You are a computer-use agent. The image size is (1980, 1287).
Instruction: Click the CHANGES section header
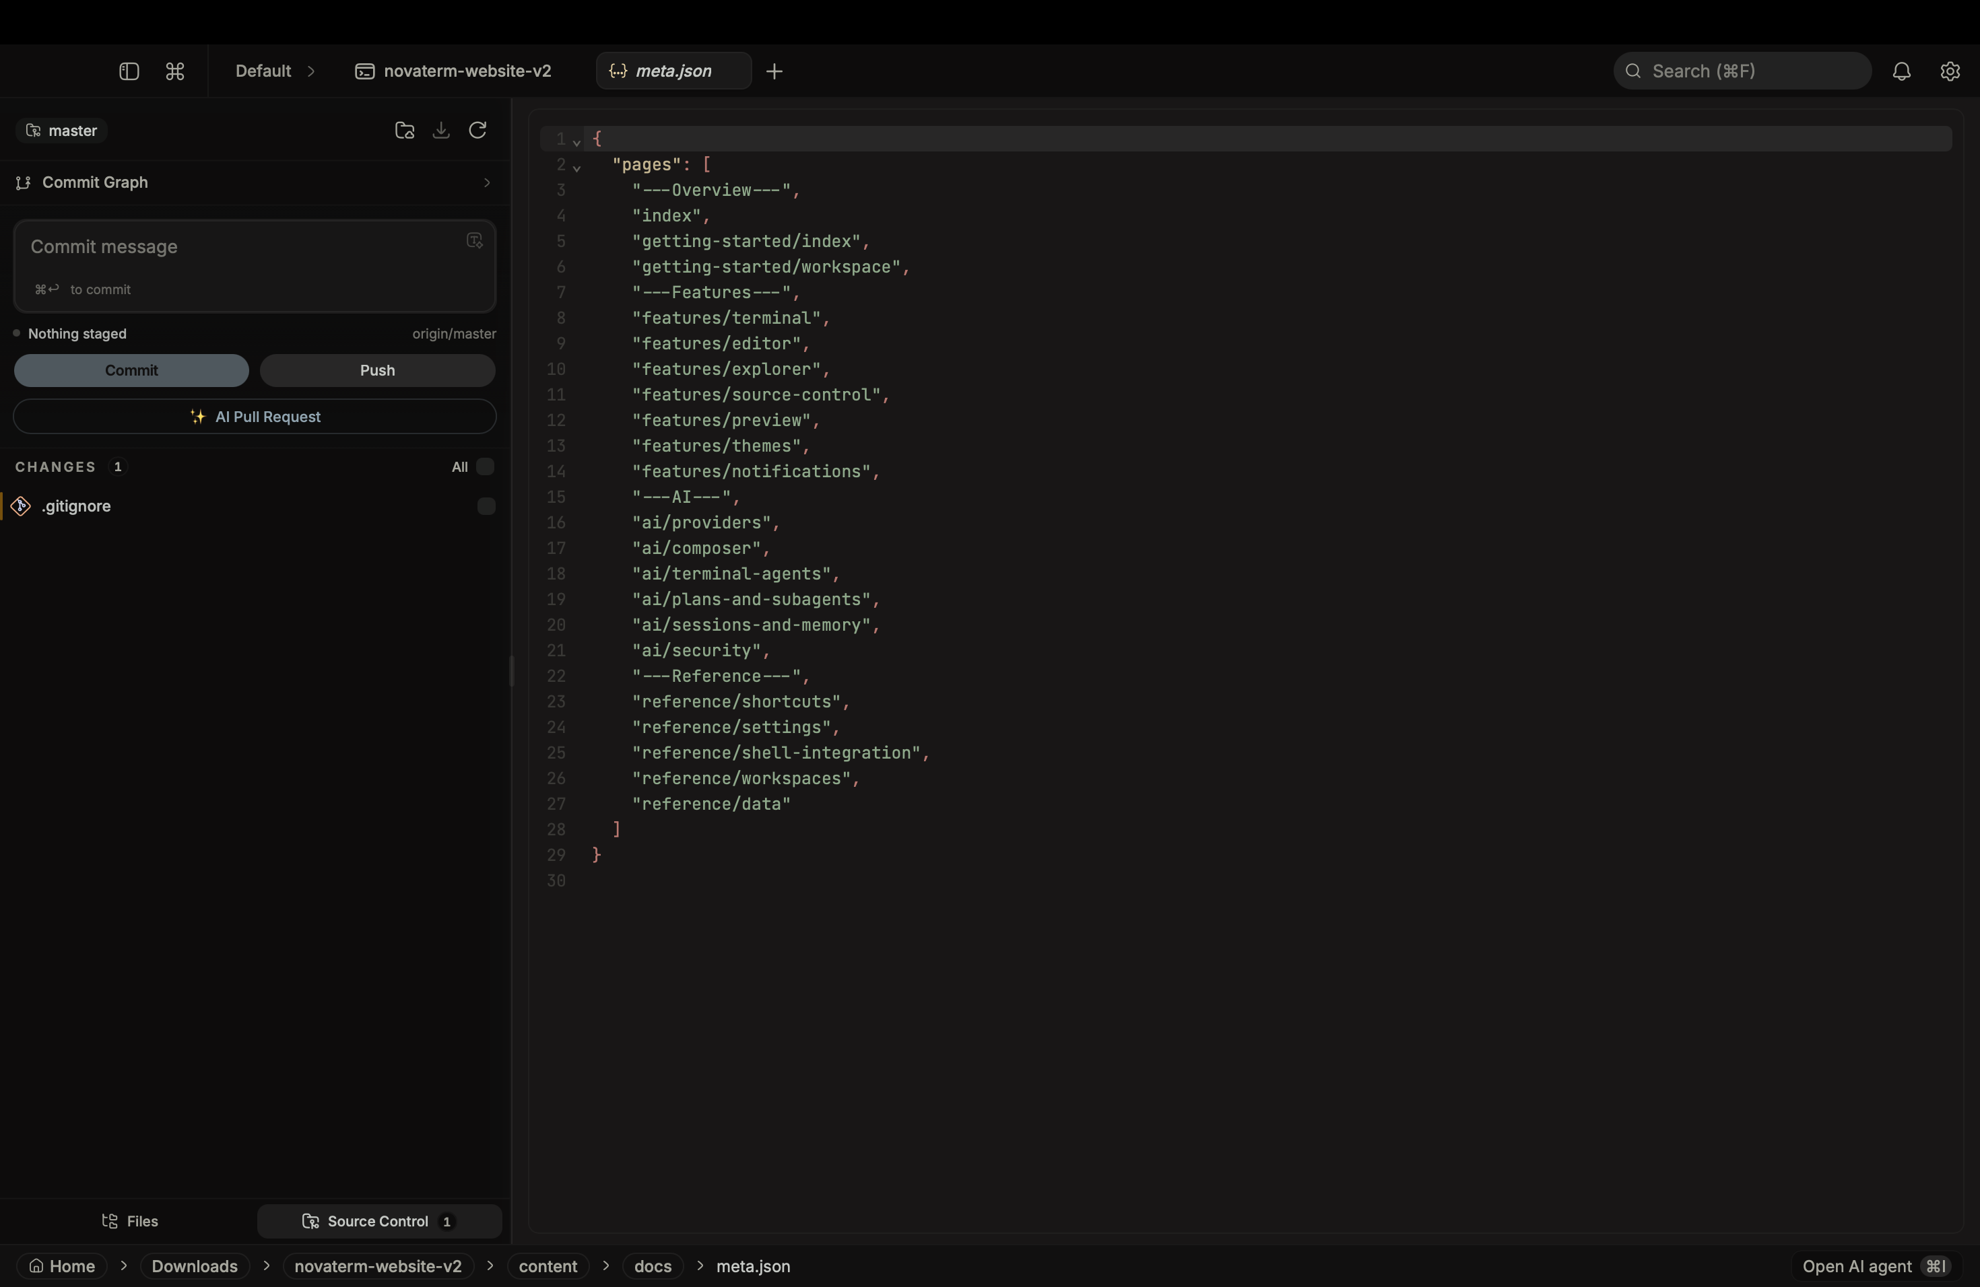coord(56,467)
